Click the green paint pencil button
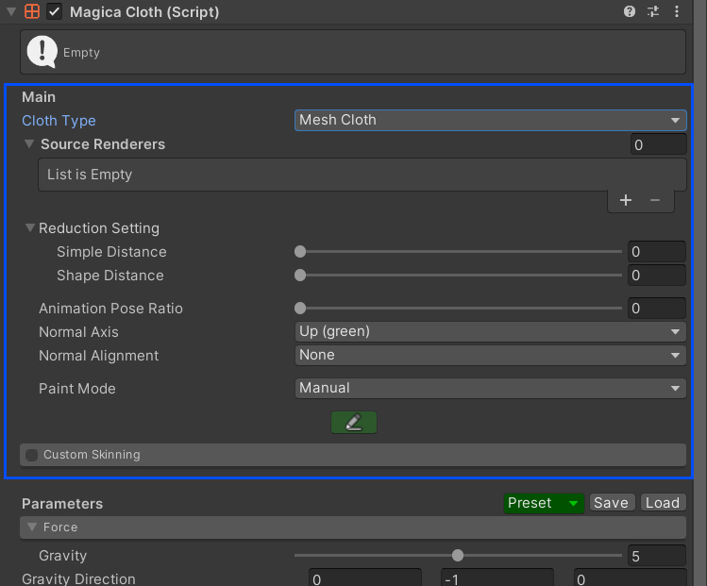This screenshot has height=586, width=707. (354, 423)
